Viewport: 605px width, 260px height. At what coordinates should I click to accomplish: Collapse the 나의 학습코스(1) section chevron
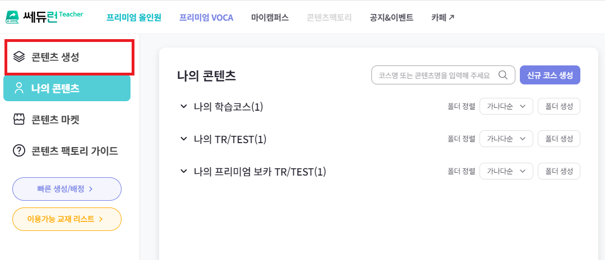(x=183, y=106)
